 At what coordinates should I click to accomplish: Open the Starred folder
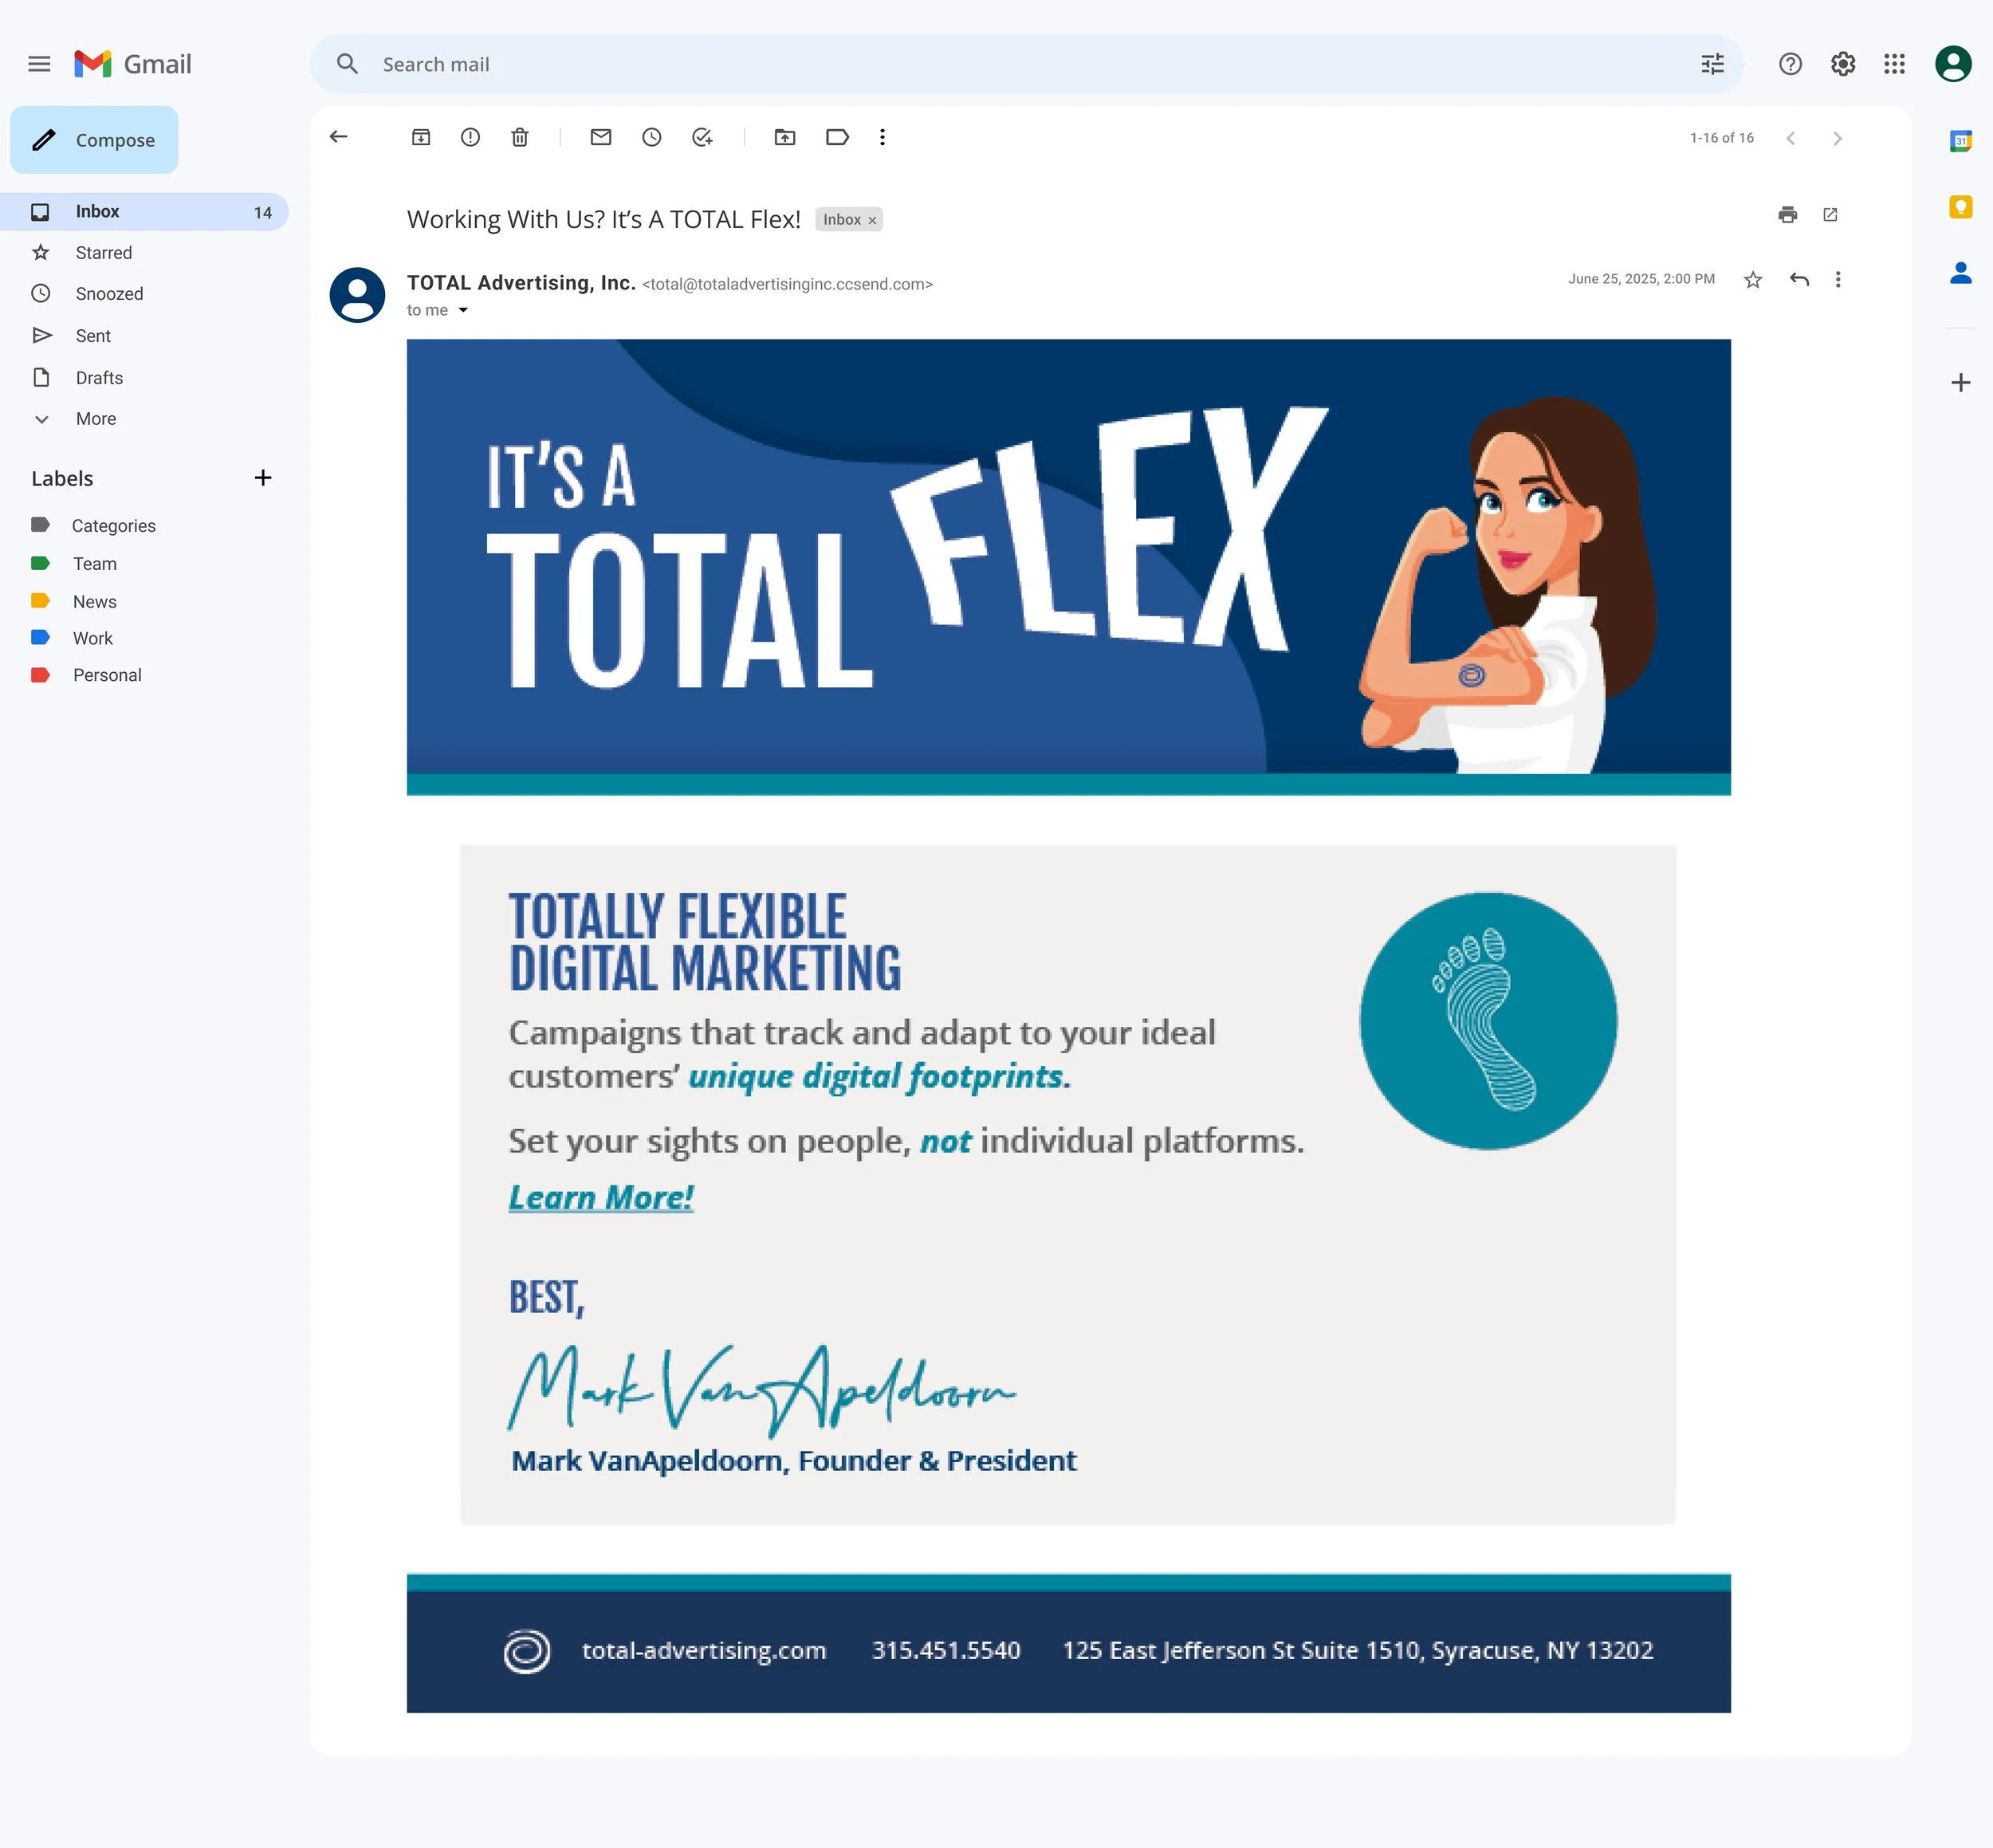[103, 253]
